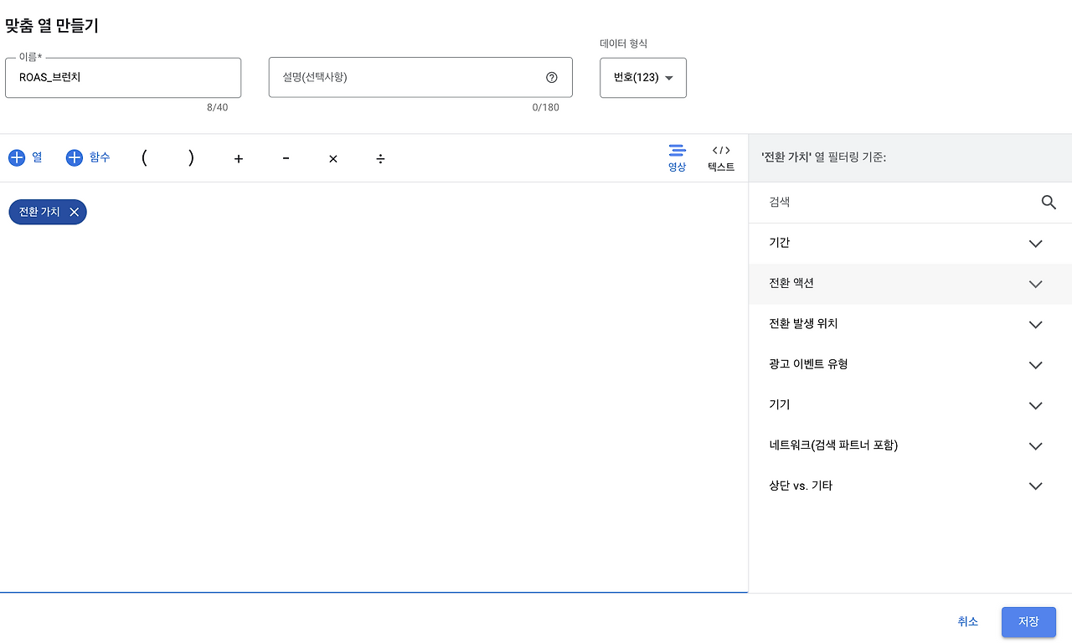Remove the 전환 가치 chip

[74, 212]
